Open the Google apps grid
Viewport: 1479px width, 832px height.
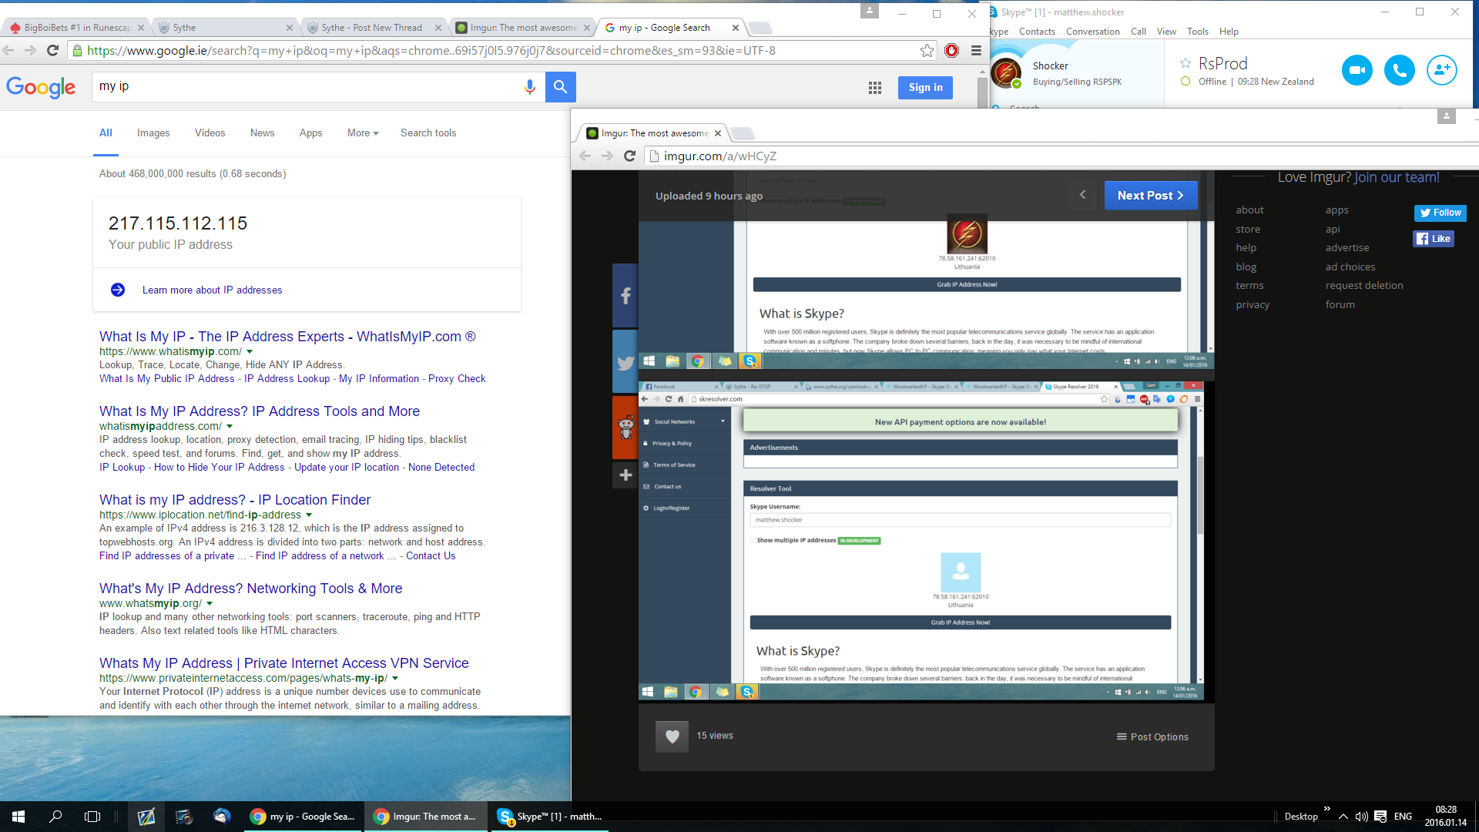[x=874, y=88]
